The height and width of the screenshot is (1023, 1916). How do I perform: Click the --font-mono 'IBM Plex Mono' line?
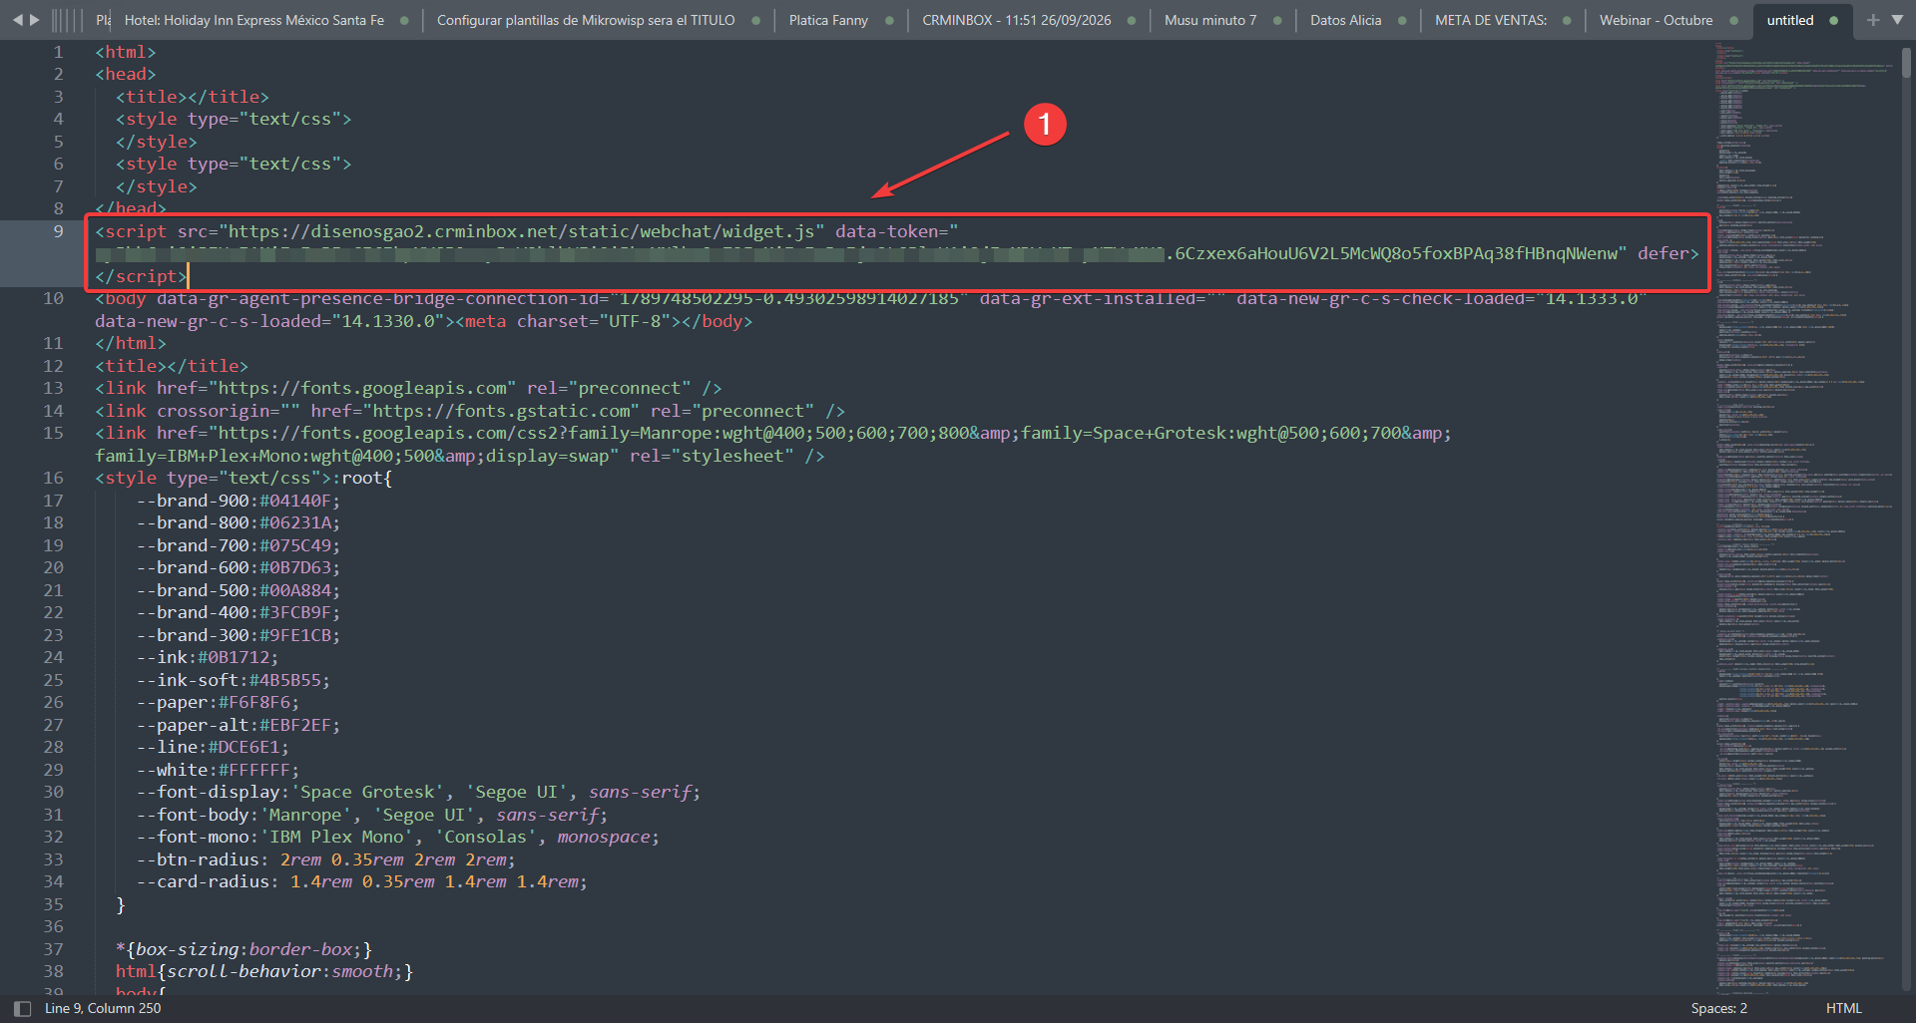click(397, 837)
